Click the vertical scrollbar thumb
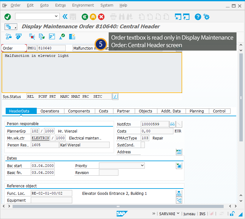This screenshot has width=245, height=219. tap(241, 97)
